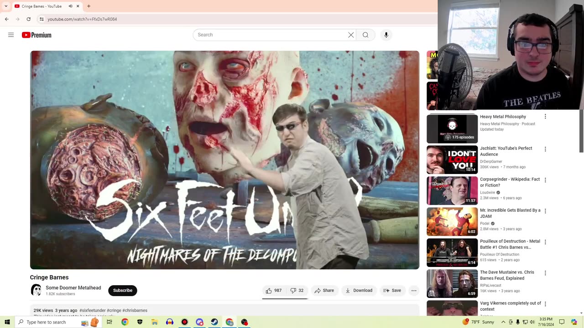The width and height of the screenshot is (584, 328).
Task: Switch to the Cringe Barnes - YouTube tab
Action: click(42, 6)
